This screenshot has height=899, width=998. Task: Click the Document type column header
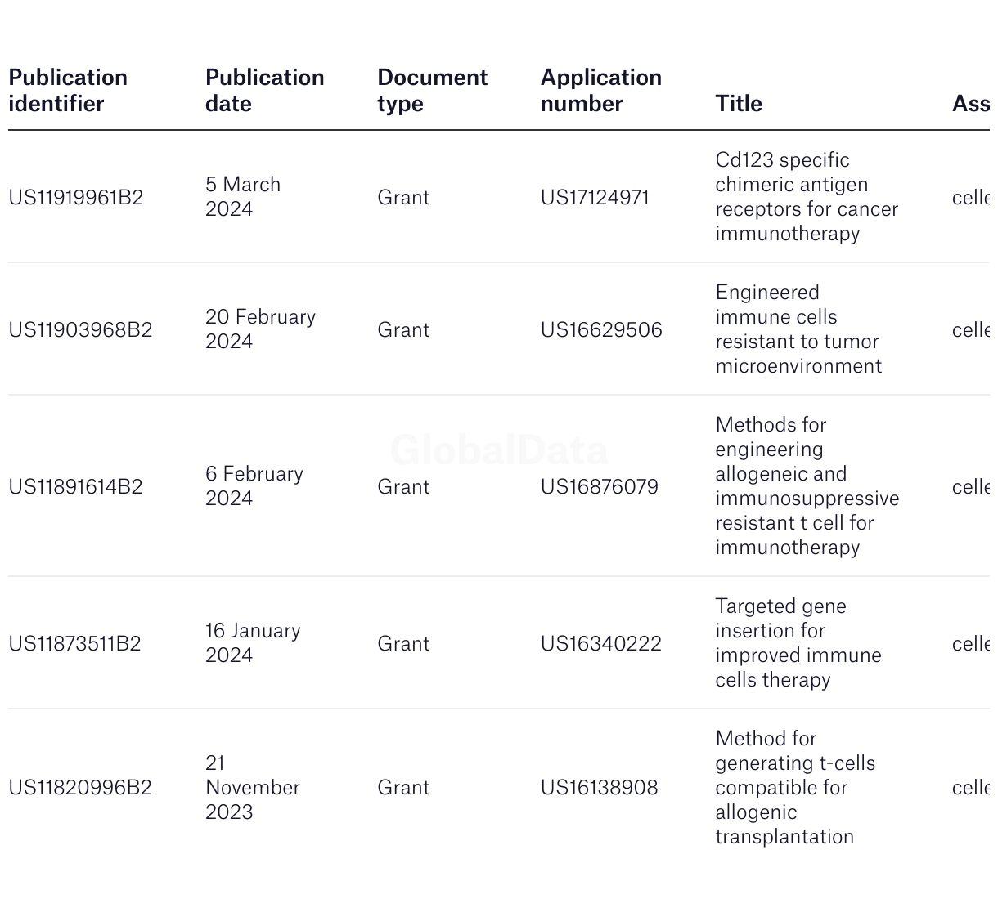coord(432,91)
